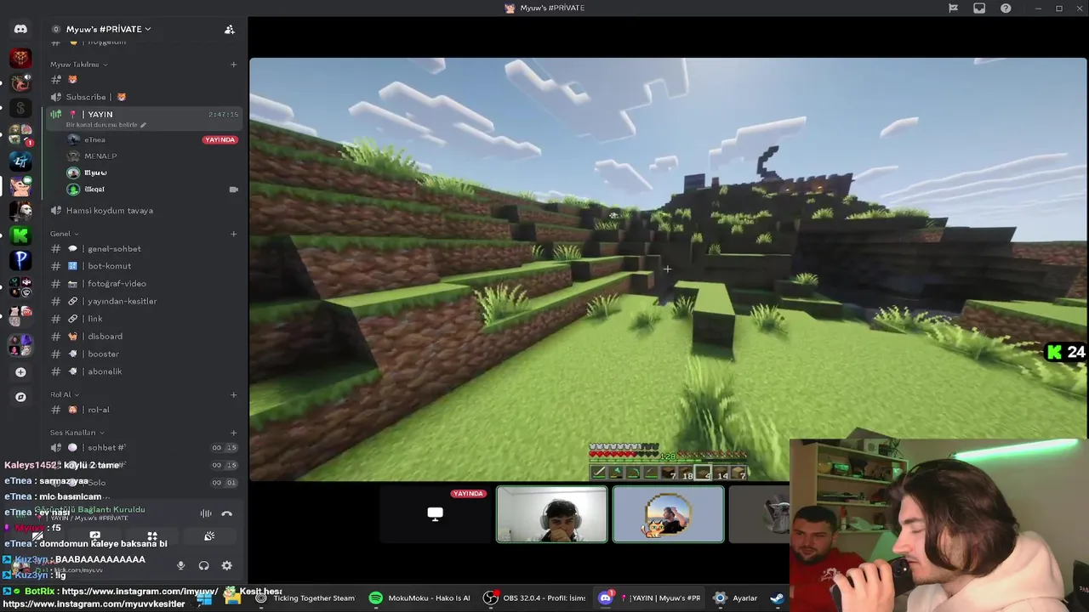This screenshot has width=1089, height=612.
Task: Select the tile with round avatar and cat
Action: point(668,513)
